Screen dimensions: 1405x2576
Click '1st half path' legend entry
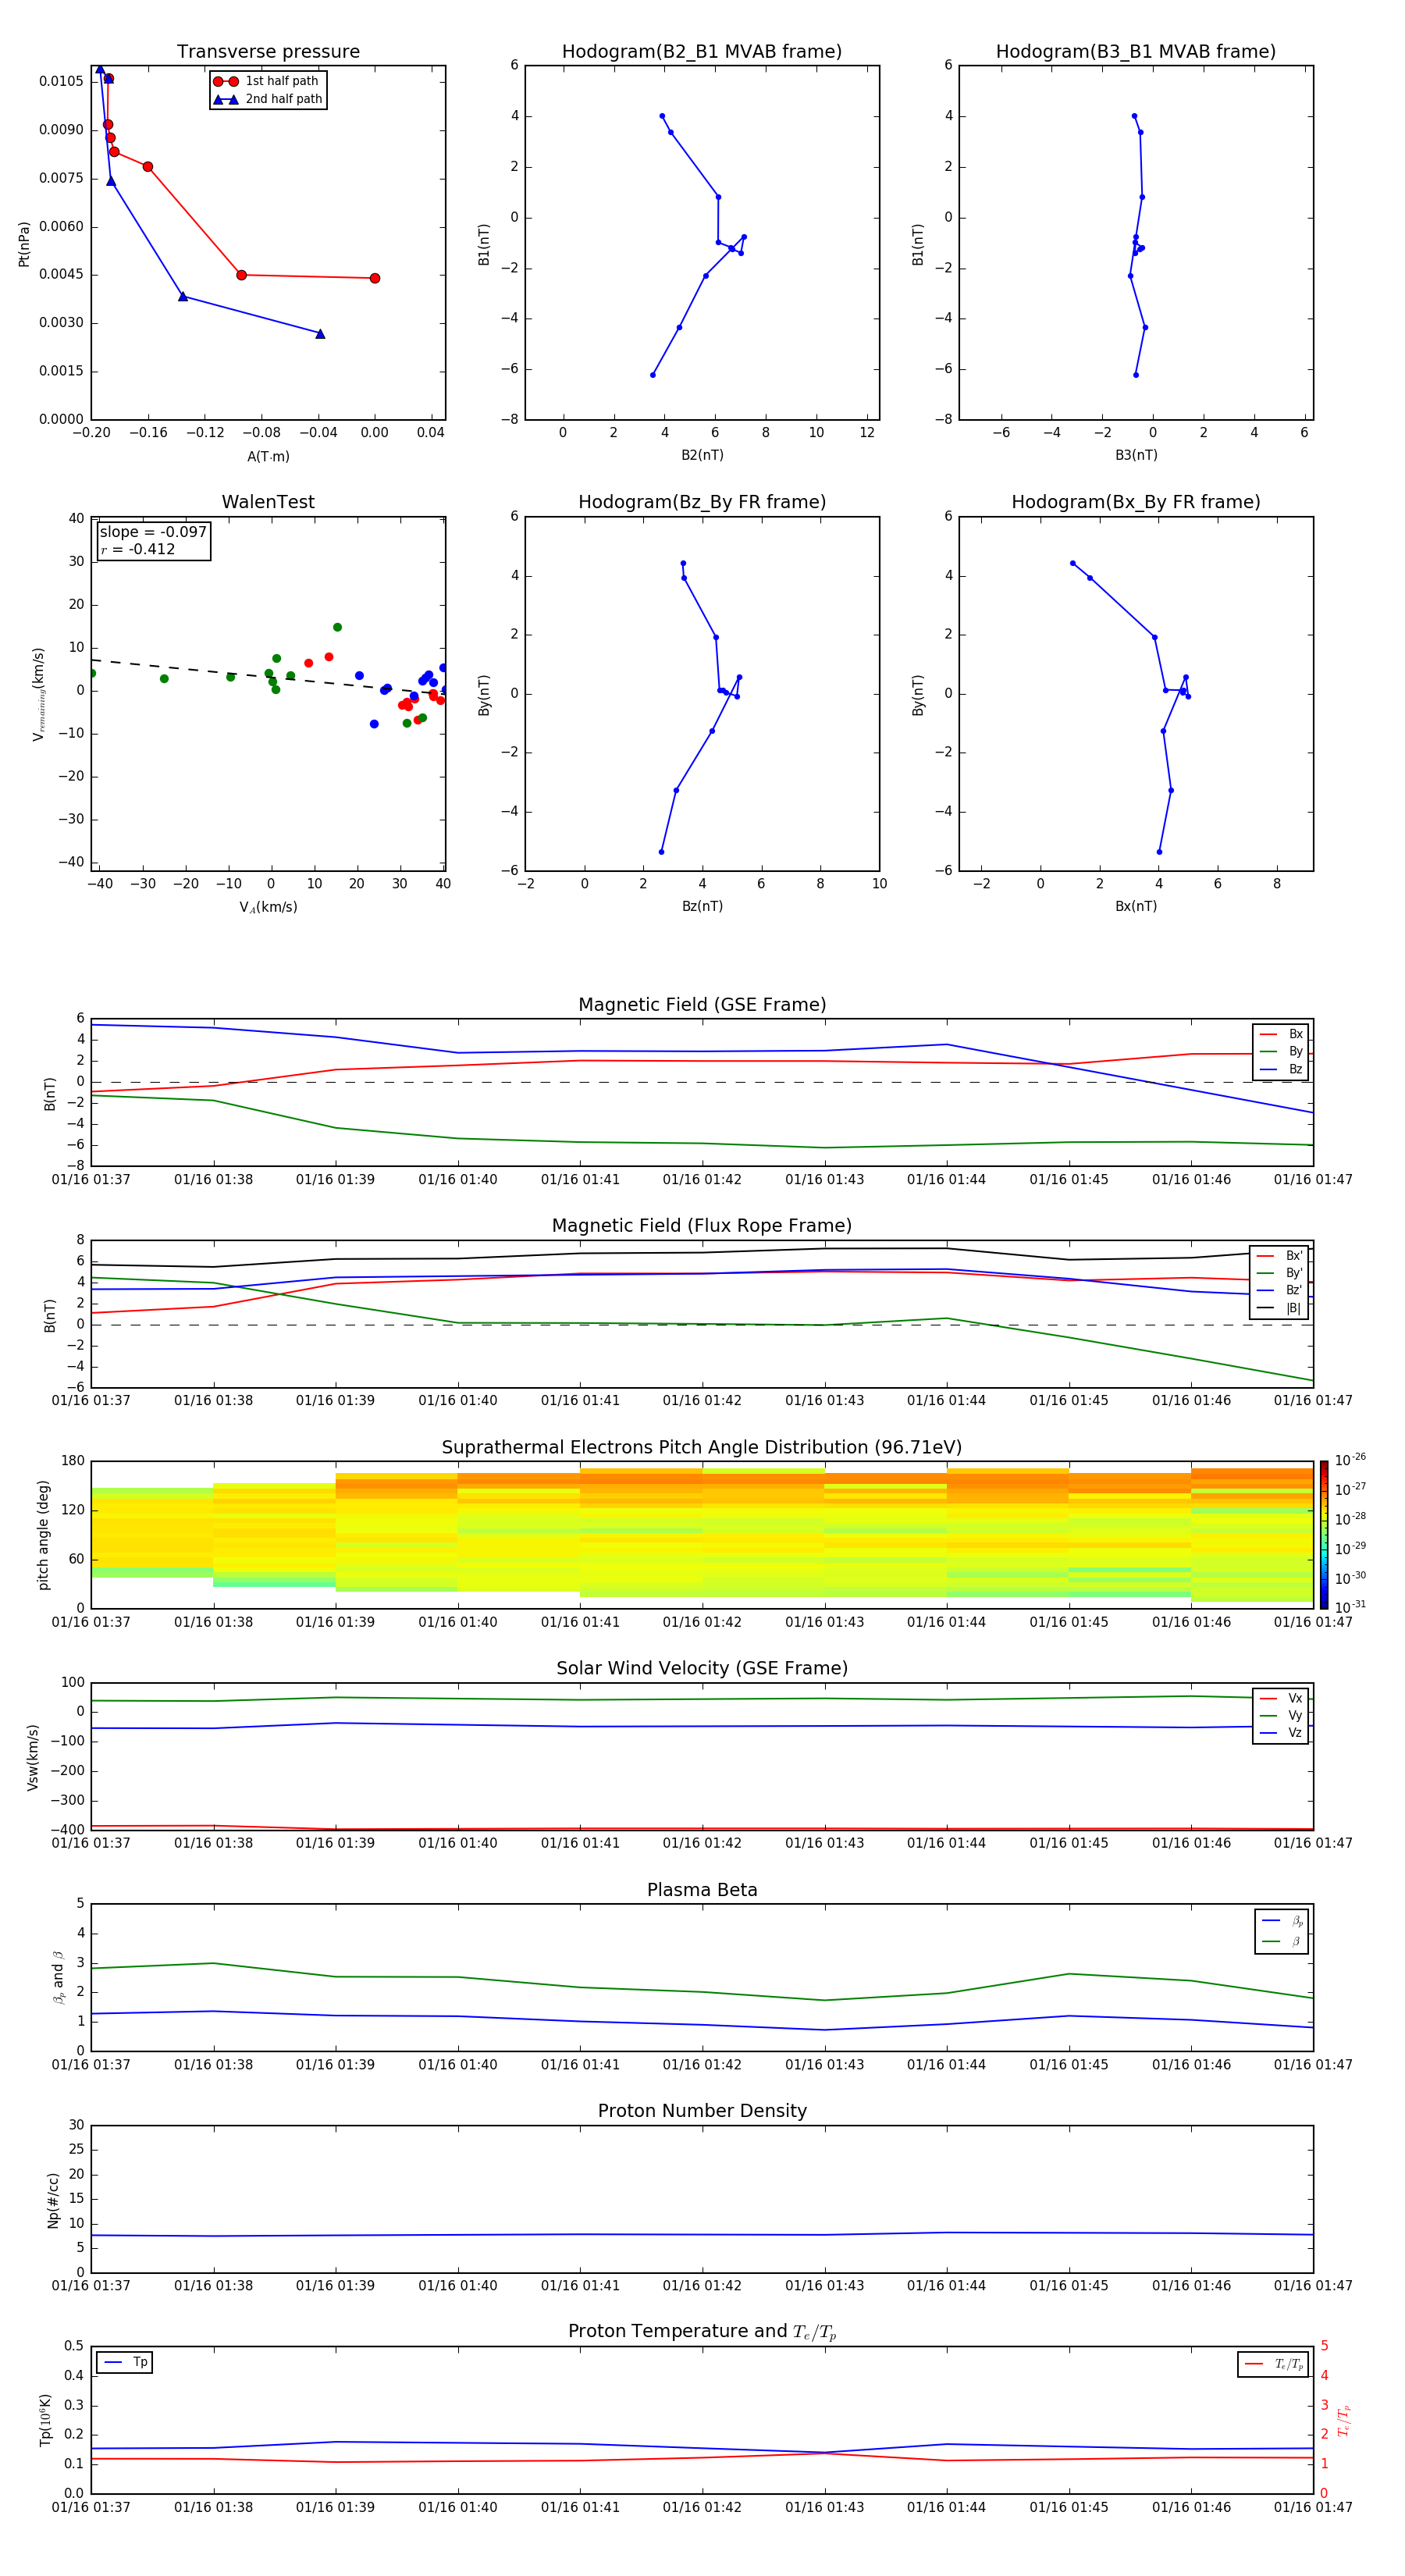click(x=267, y=81)
